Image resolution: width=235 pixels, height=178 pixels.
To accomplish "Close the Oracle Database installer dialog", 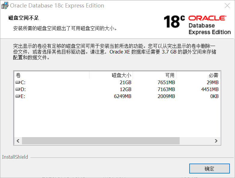I will pyautogui.click(x=227, y=6).
